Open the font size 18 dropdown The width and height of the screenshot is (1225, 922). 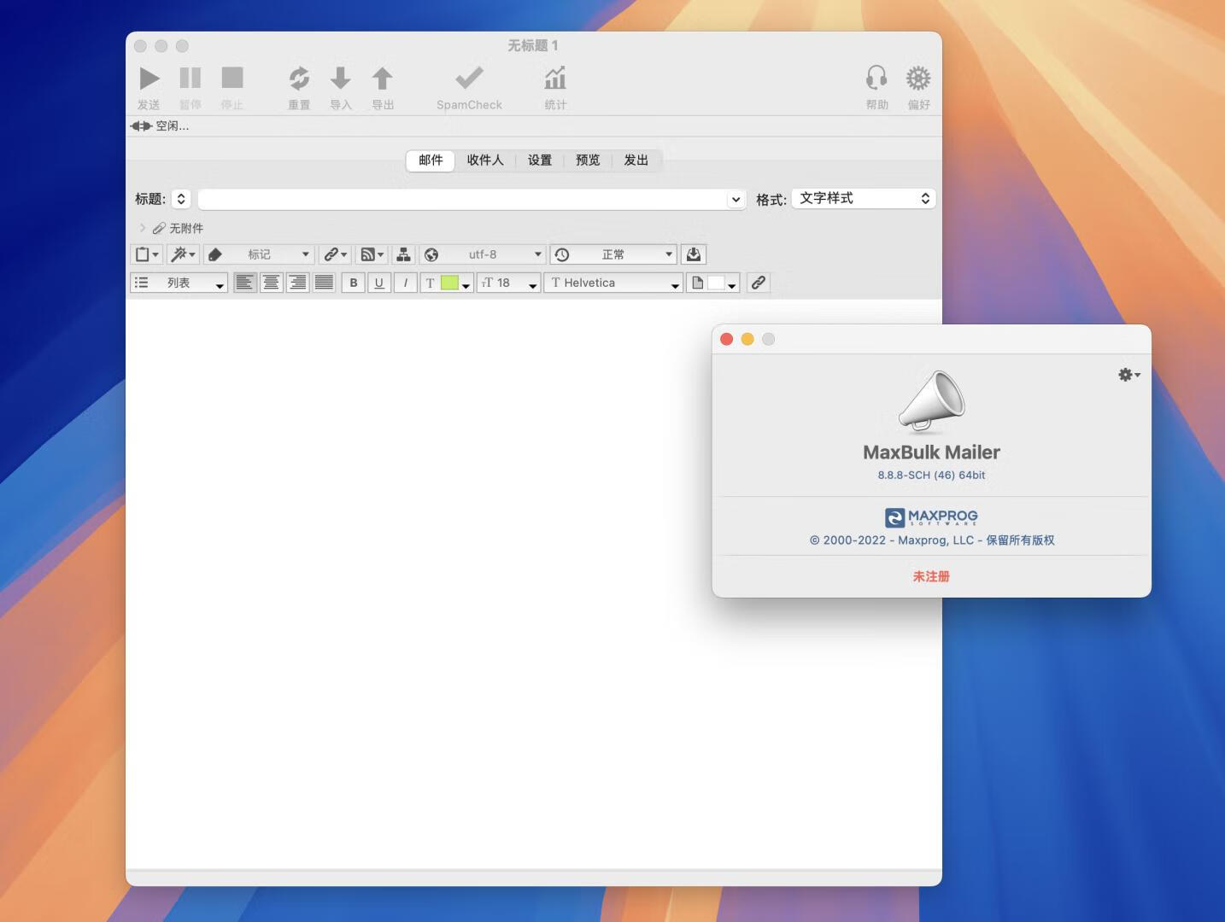point(508,283)
